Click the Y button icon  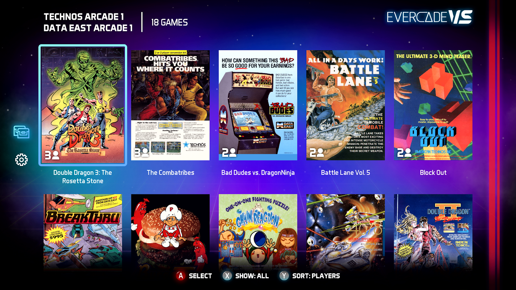coord(284,276)
